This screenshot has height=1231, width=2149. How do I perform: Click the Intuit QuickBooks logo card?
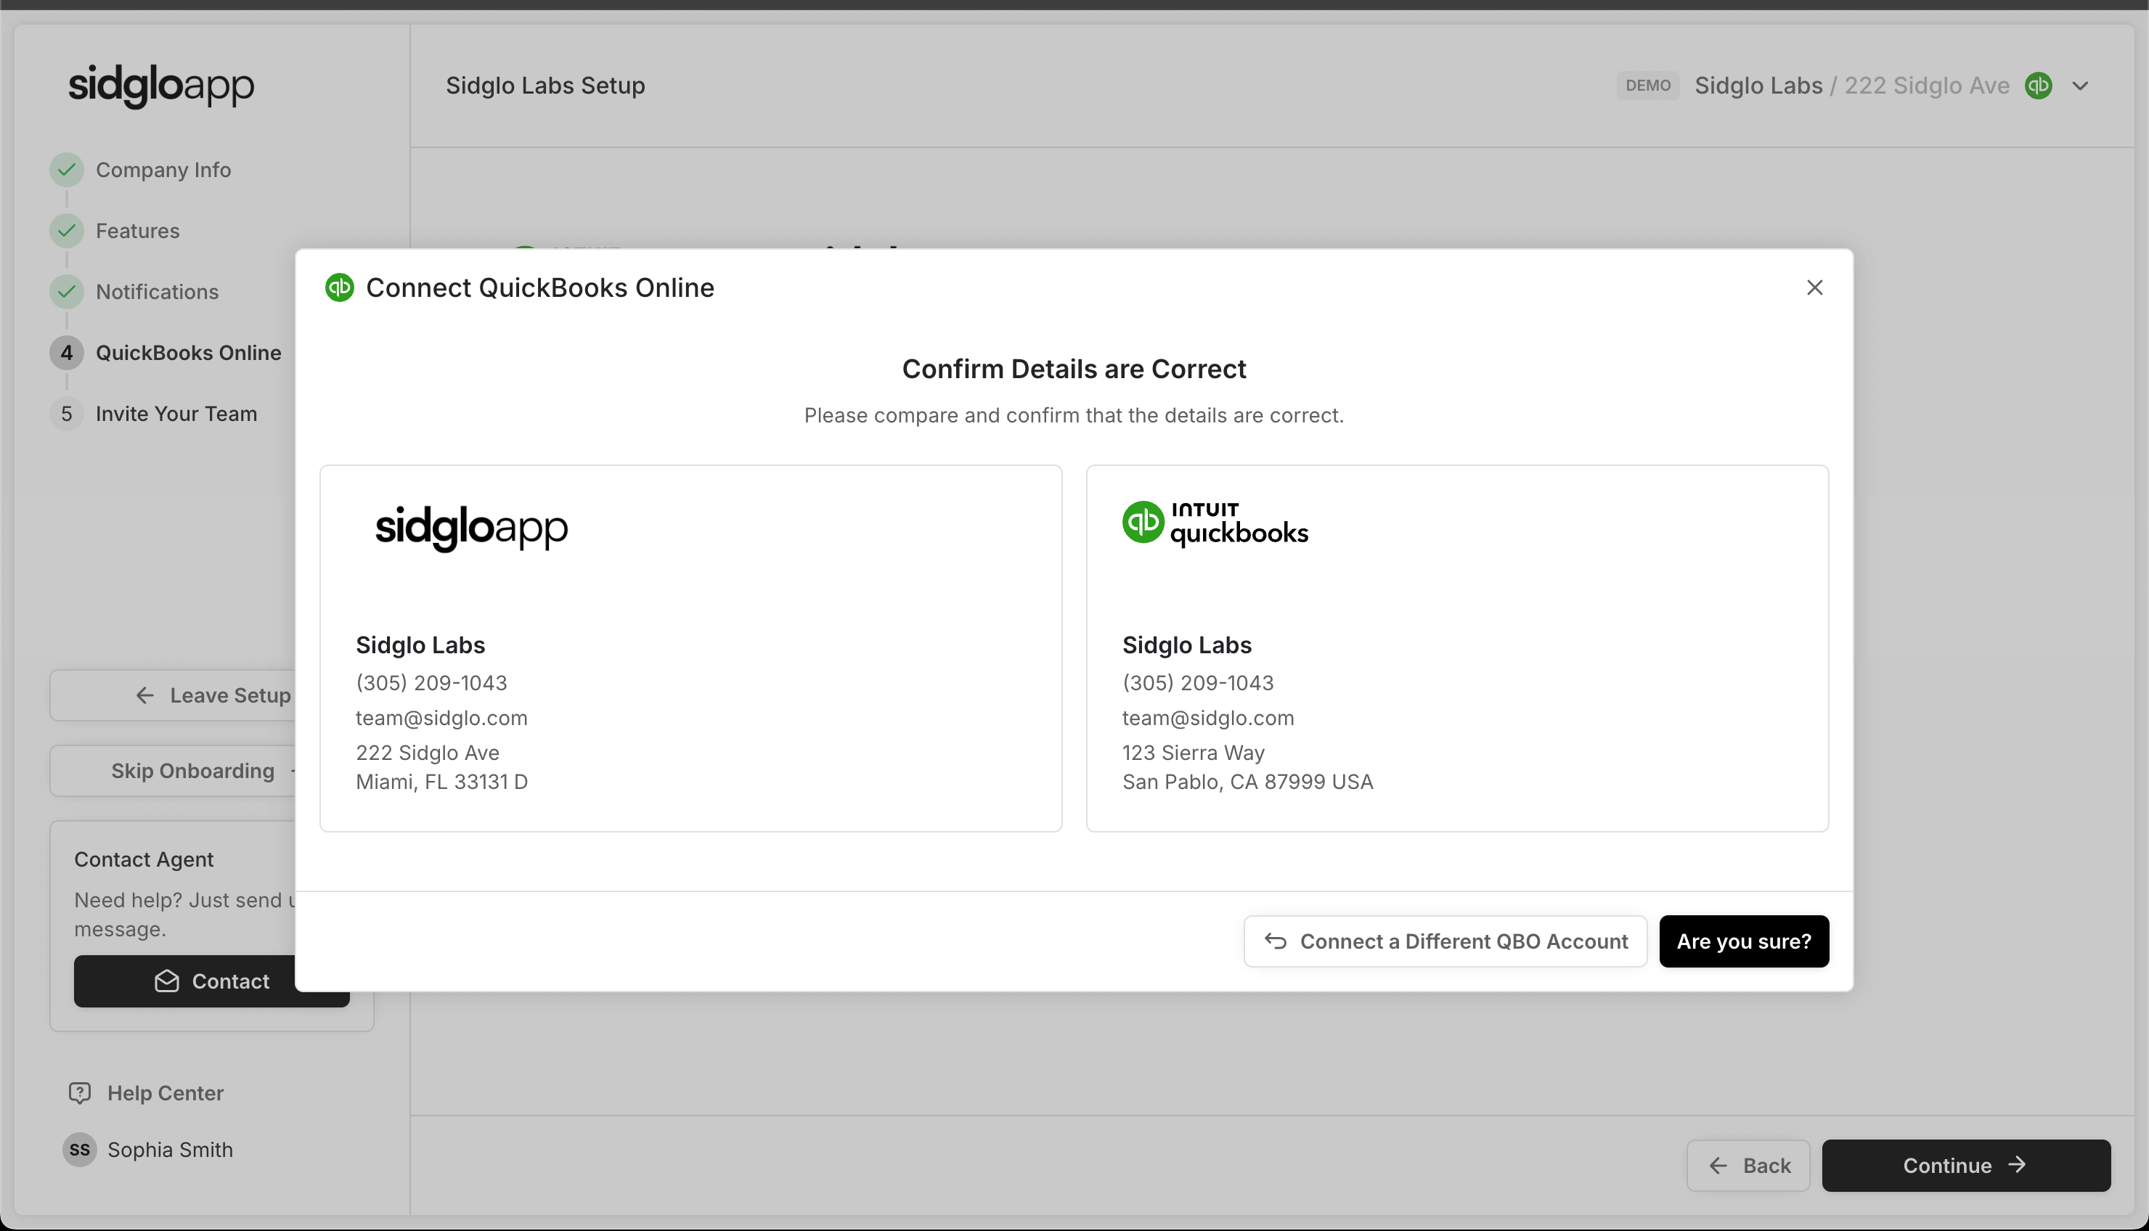click(x=1215, y=523)
